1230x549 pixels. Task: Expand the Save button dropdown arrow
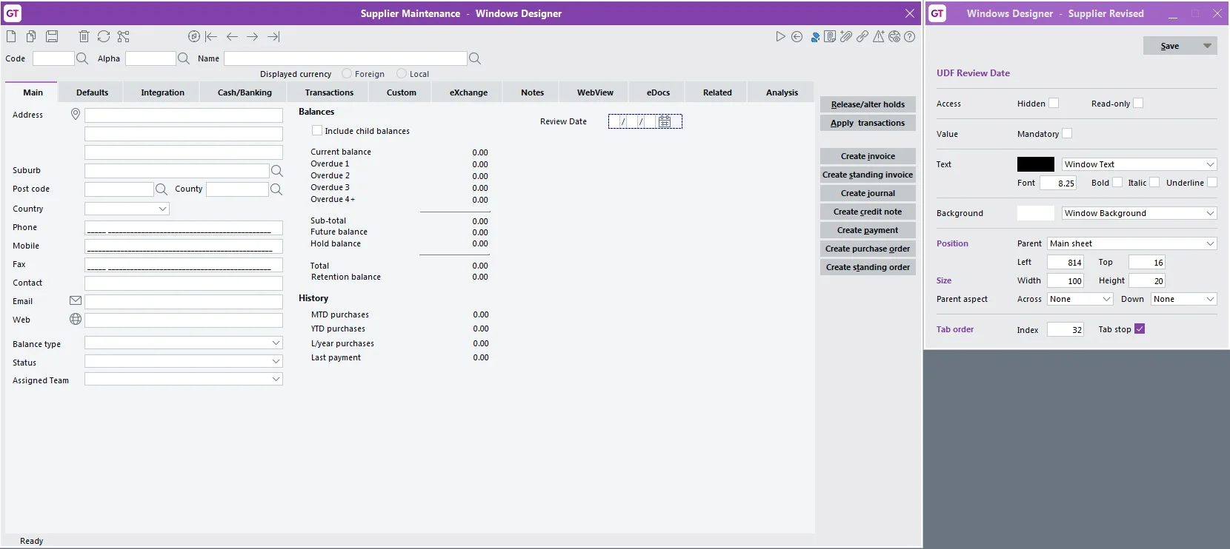click(x=1207, y=46)
